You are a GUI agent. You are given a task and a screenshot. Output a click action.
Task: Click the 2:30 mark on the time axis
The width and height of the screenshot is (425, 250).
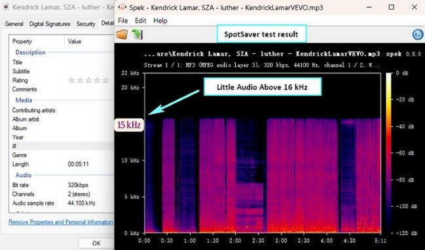(x=258, y=241)
